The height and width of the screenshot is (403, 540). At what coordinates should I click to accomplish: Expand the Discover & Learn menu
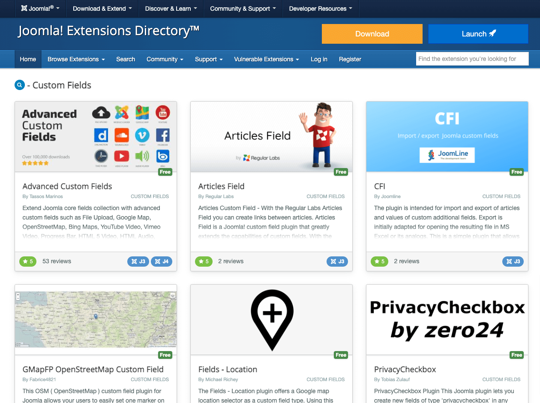pyautogui.click(x=171, y=9)
